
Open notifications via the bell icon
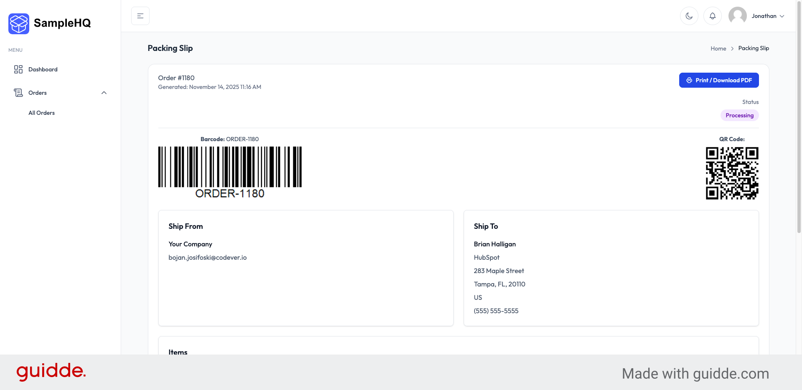tap(713, 15)
